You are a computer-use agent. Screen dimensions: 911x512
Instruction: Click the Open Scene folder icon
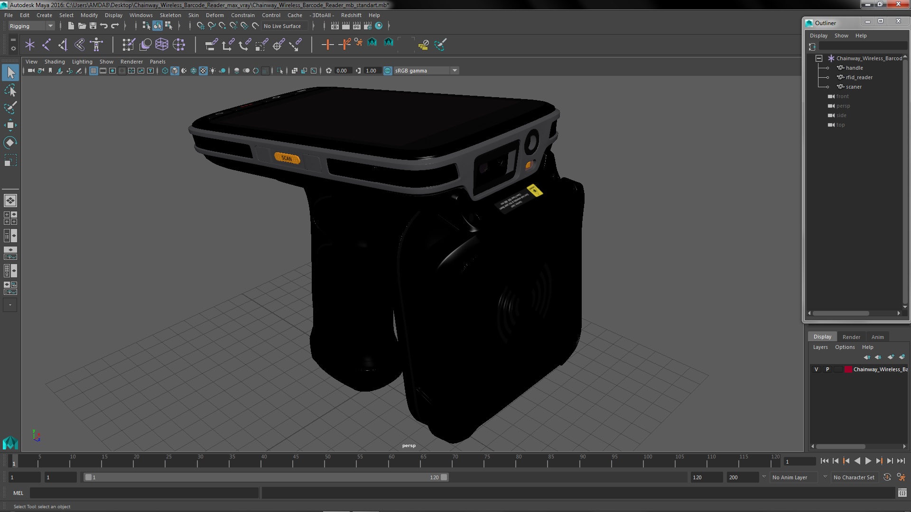click(82, 26)
